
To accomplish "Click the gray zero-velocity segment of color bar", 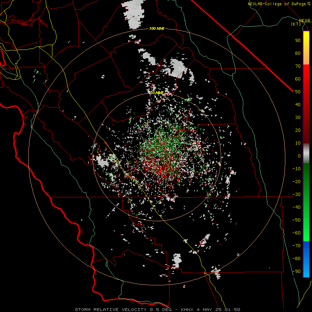I will pyautogui.click(x=306, y=154).
